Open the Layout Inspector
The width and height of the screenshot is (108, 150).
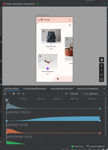coord(96,146)
